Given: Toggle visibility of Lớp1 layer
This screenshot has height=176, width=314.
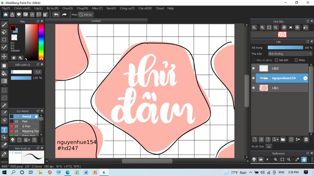Looking at the screenshot, I should click(253, 88).
